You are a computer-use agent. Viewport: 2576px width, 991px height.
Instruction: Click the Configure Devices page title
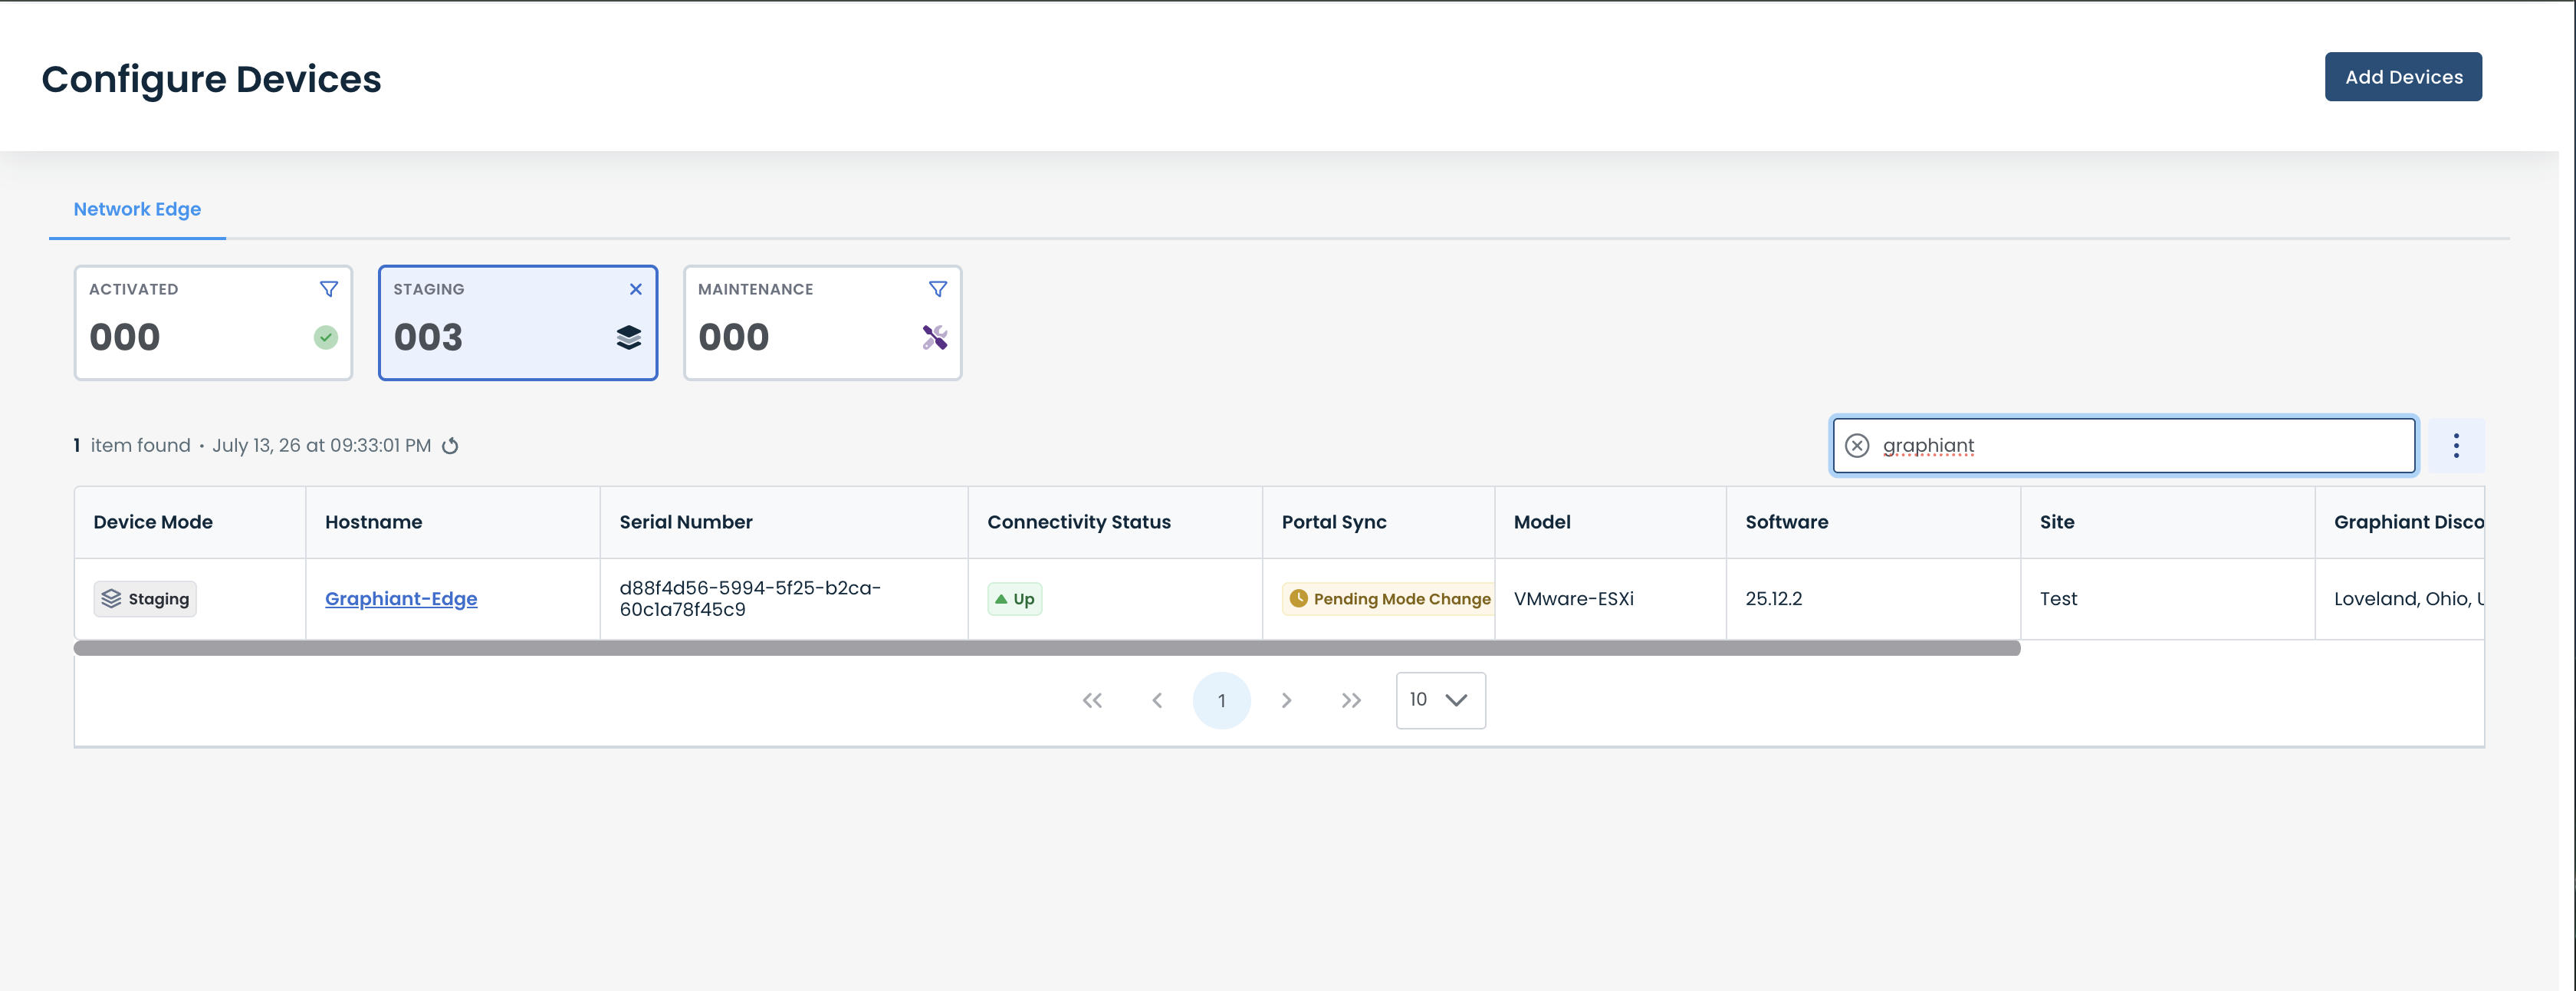pyautogui.click(x=211, y=79)
